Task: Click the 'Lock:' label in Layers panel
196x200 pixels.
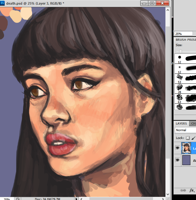Action: [180, 138]
